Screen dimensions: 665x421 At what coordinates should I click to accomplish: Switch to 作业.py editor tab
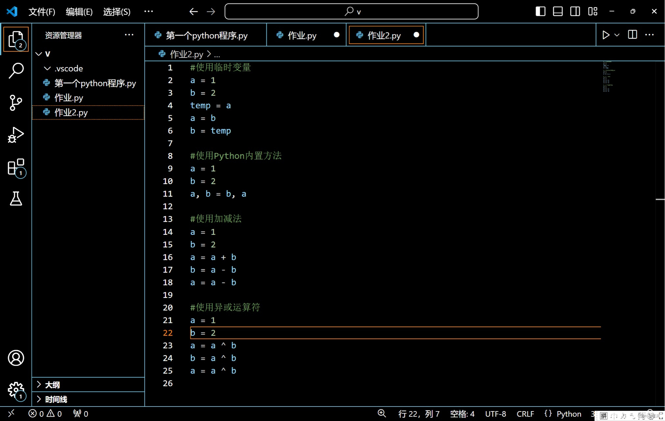(302, 35)
